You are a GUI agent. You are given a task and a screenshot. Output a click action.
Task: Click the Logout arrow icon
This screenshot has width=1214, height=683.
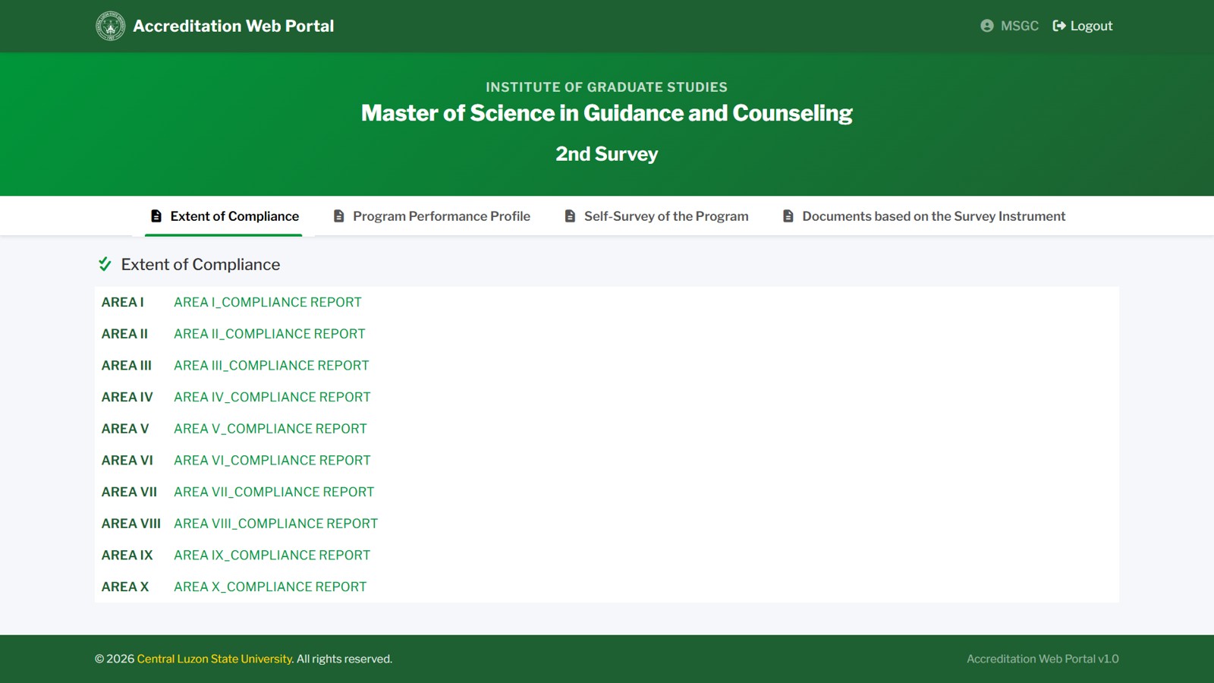pyautogui.click(x=1059, y=26)
